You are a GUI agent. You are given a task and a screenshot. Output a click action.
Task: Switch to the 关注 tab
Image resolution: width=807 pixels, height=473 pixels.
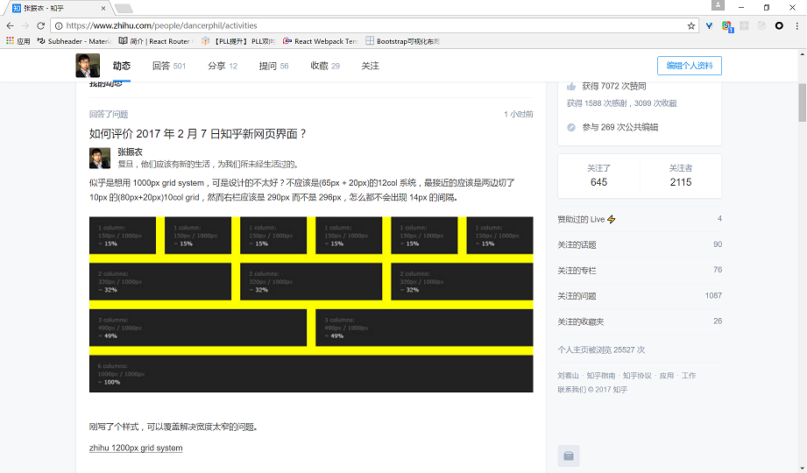point(370,66)
